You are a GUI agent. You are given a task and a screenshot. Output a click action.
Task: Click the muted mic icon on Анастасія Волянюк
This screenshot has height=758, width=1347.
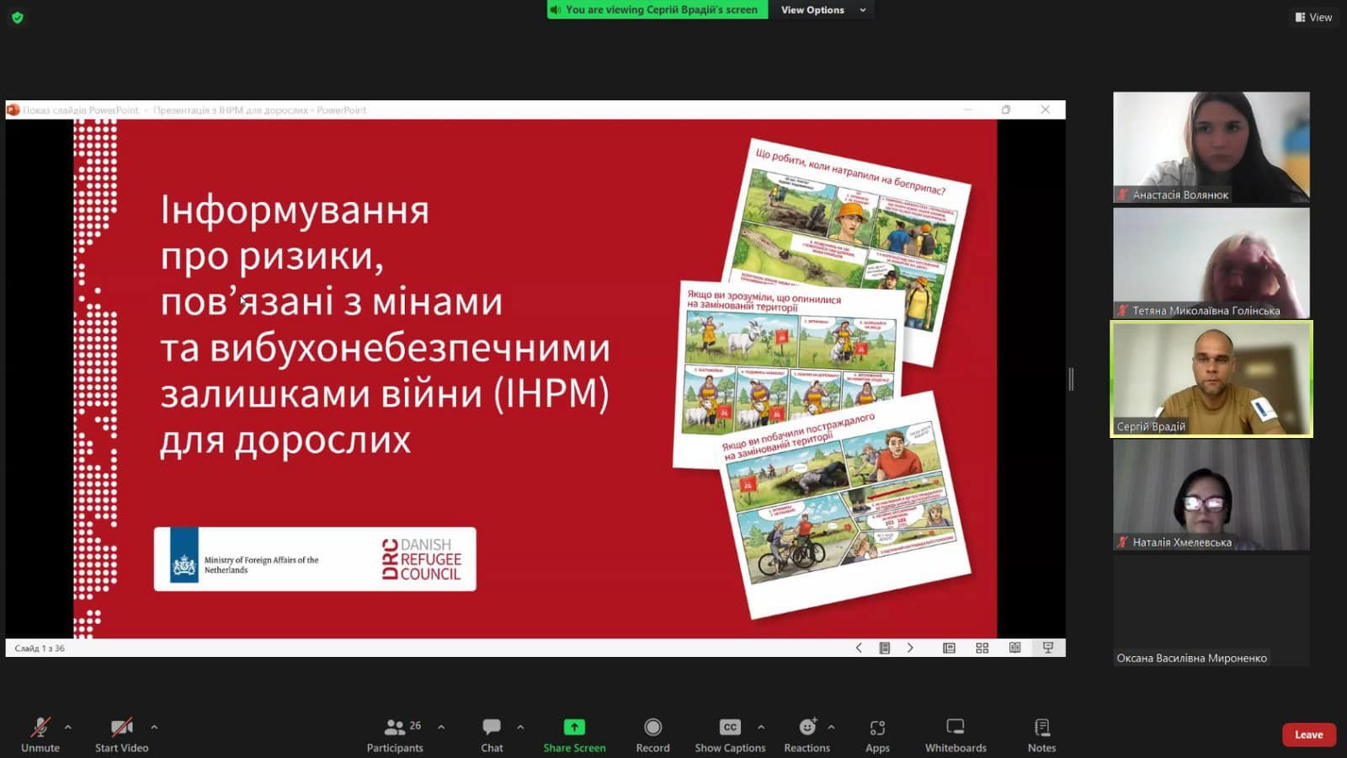coord(1122,195)
